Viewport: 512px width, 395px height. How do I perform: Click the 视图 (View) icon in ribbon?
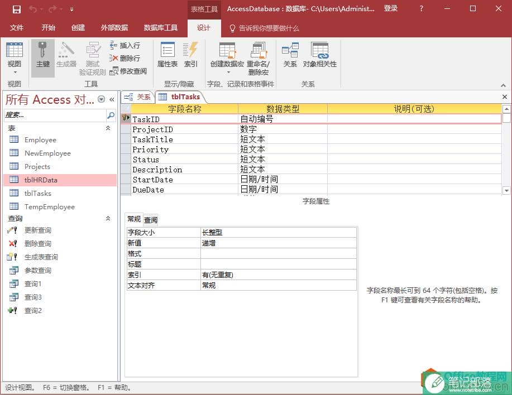[15, 50]
